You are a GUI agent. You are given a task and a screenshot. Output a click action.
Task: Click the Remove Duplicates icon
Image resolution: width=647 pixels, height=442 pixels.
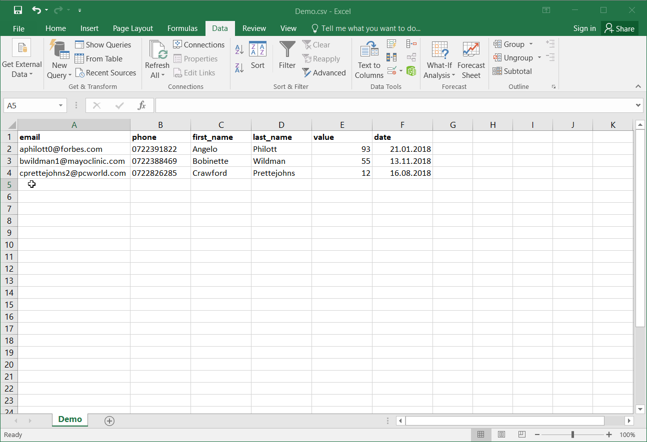[391, 57]
